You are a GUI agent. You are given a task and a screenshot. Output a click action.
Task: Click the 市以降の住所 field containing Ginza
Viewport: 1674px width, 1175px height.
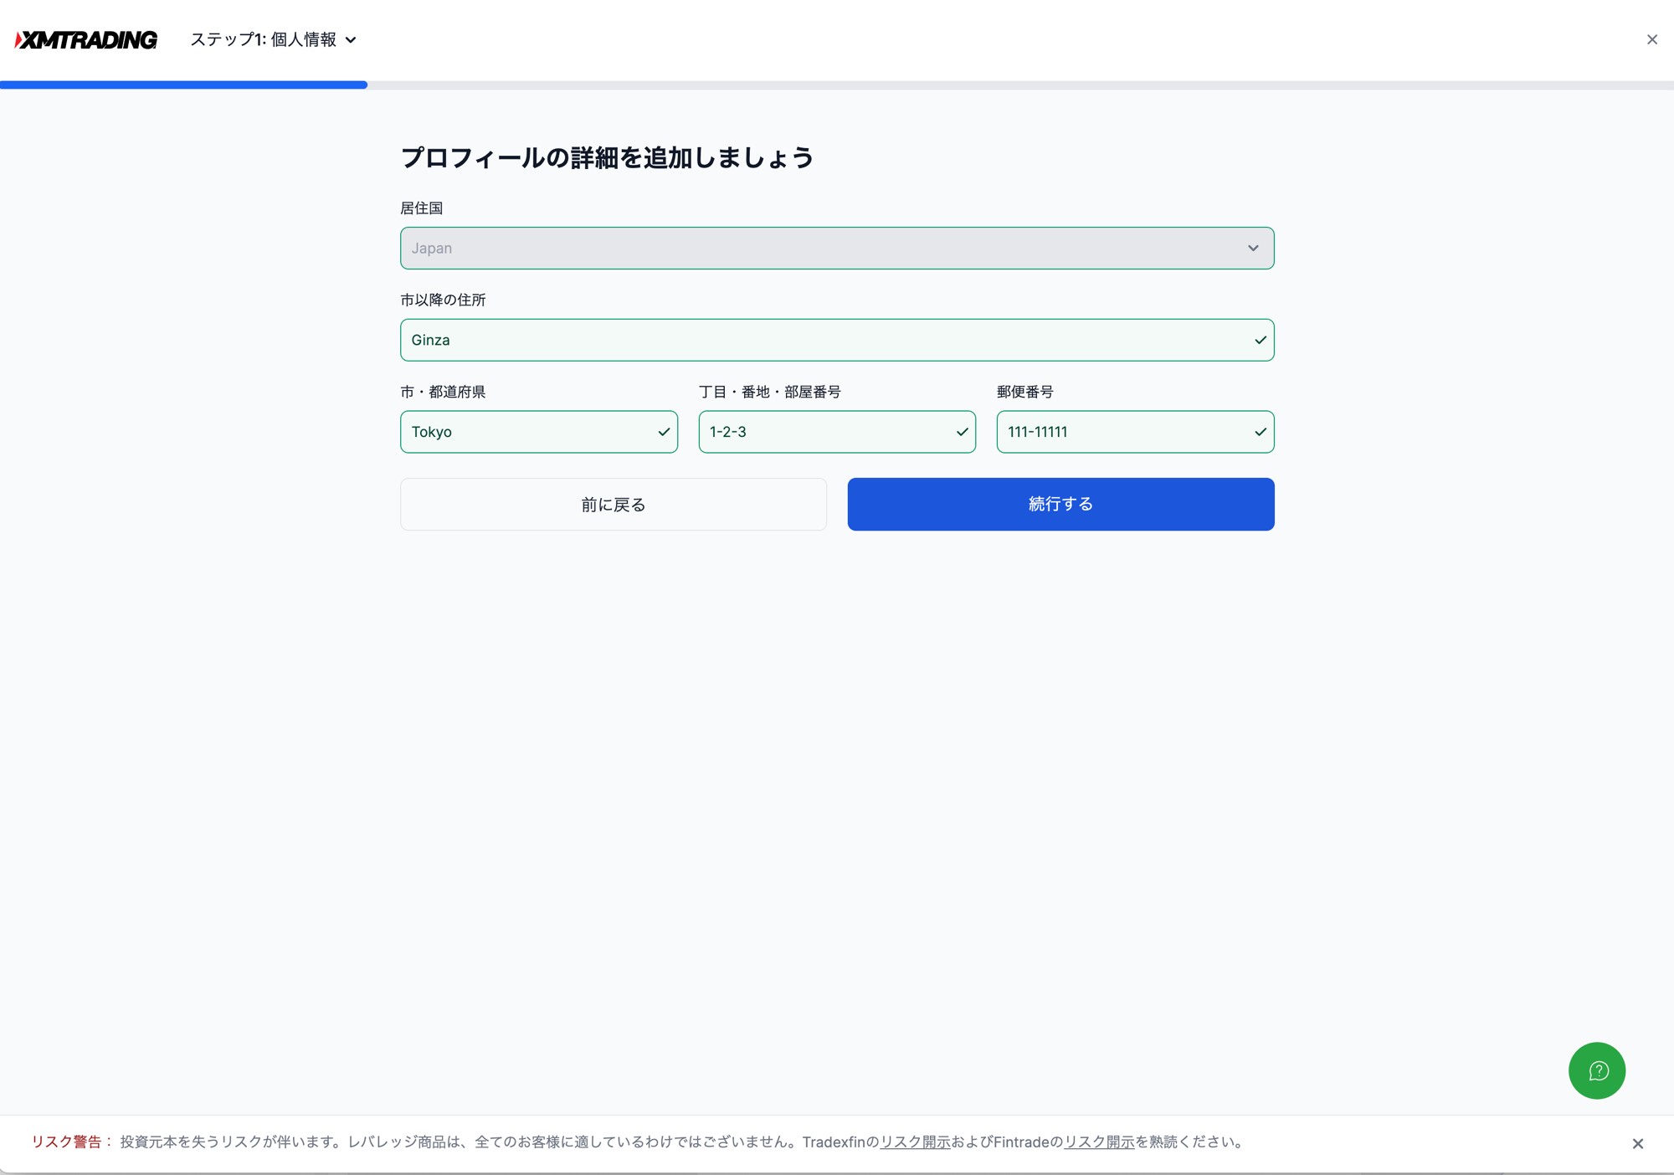(x=837, y=340)
